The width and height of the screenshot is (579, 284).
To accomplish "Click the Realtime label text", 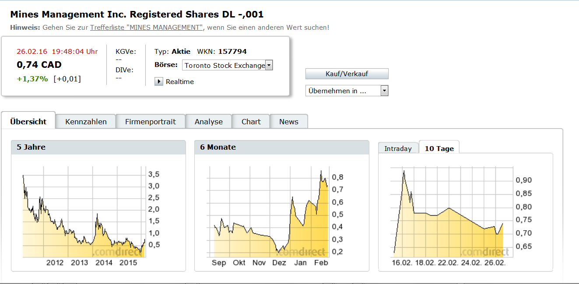I will [180, 82].
